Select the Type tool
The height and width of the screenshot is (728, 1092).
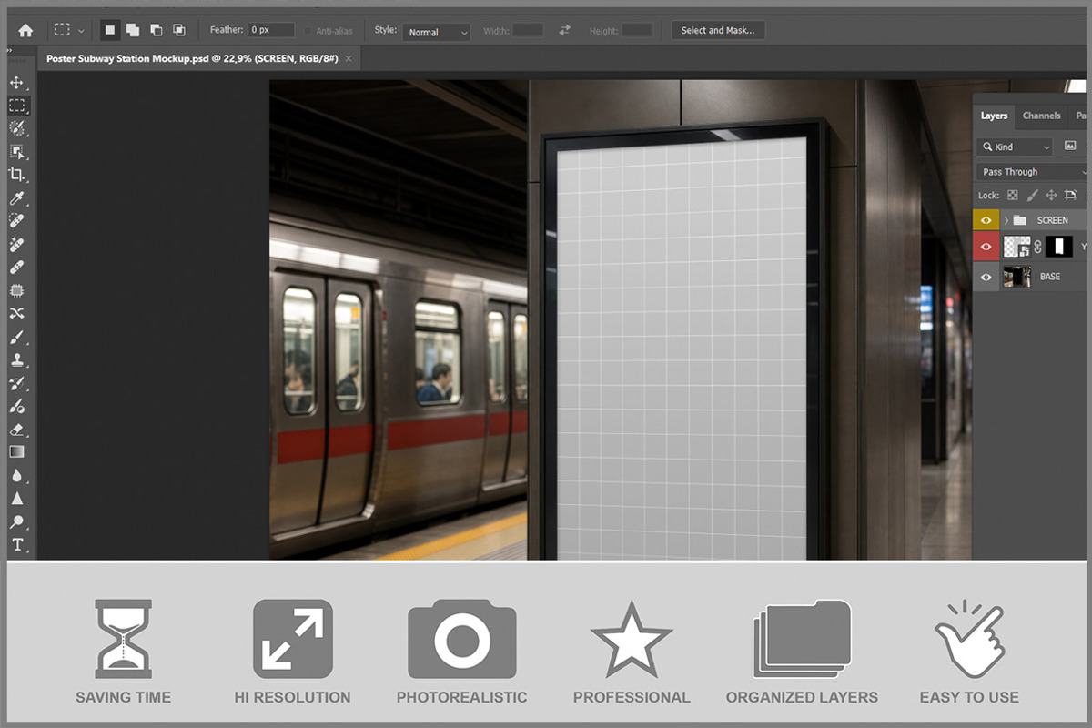click(16, 545)
